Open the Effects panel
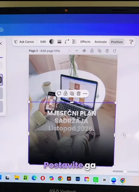This screenshot has width=139, height=192. click(85, 42)
